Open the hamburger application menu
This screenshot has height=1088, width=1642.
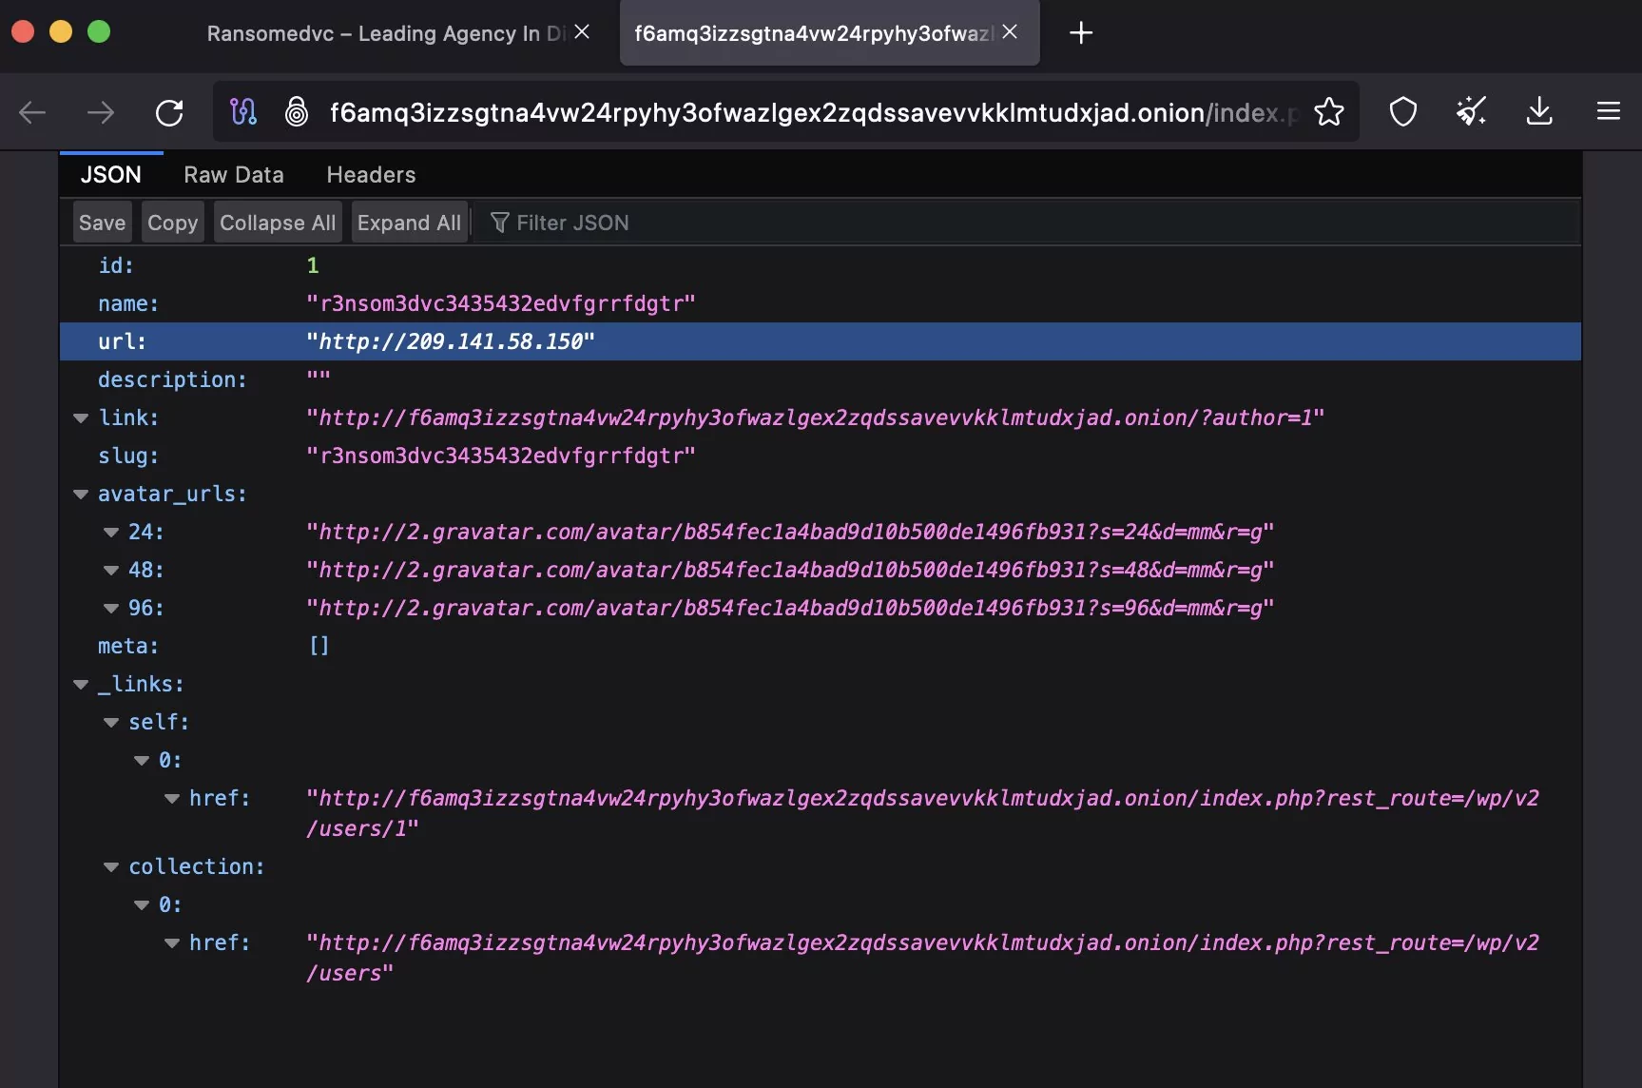click(1608, 112)
